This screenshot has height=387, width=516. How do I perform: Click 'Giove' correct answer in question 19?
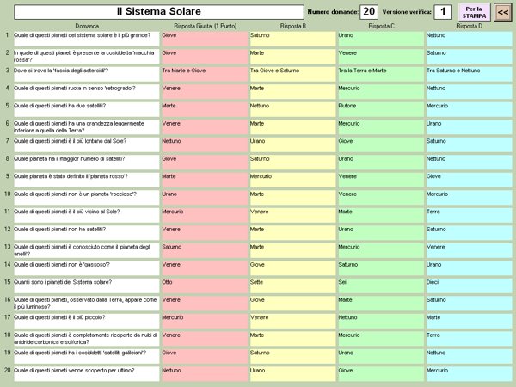(205, 356)
